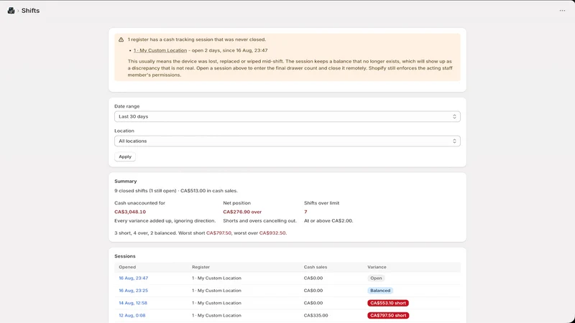This screenshot has width=575, height=323.
Task: Open the Location dropdown
Action: click(287, 141)
